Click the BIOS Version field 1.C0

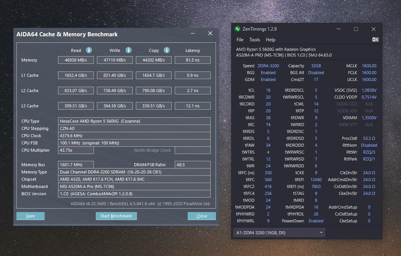pyautogui.click(x=134, y=194)
